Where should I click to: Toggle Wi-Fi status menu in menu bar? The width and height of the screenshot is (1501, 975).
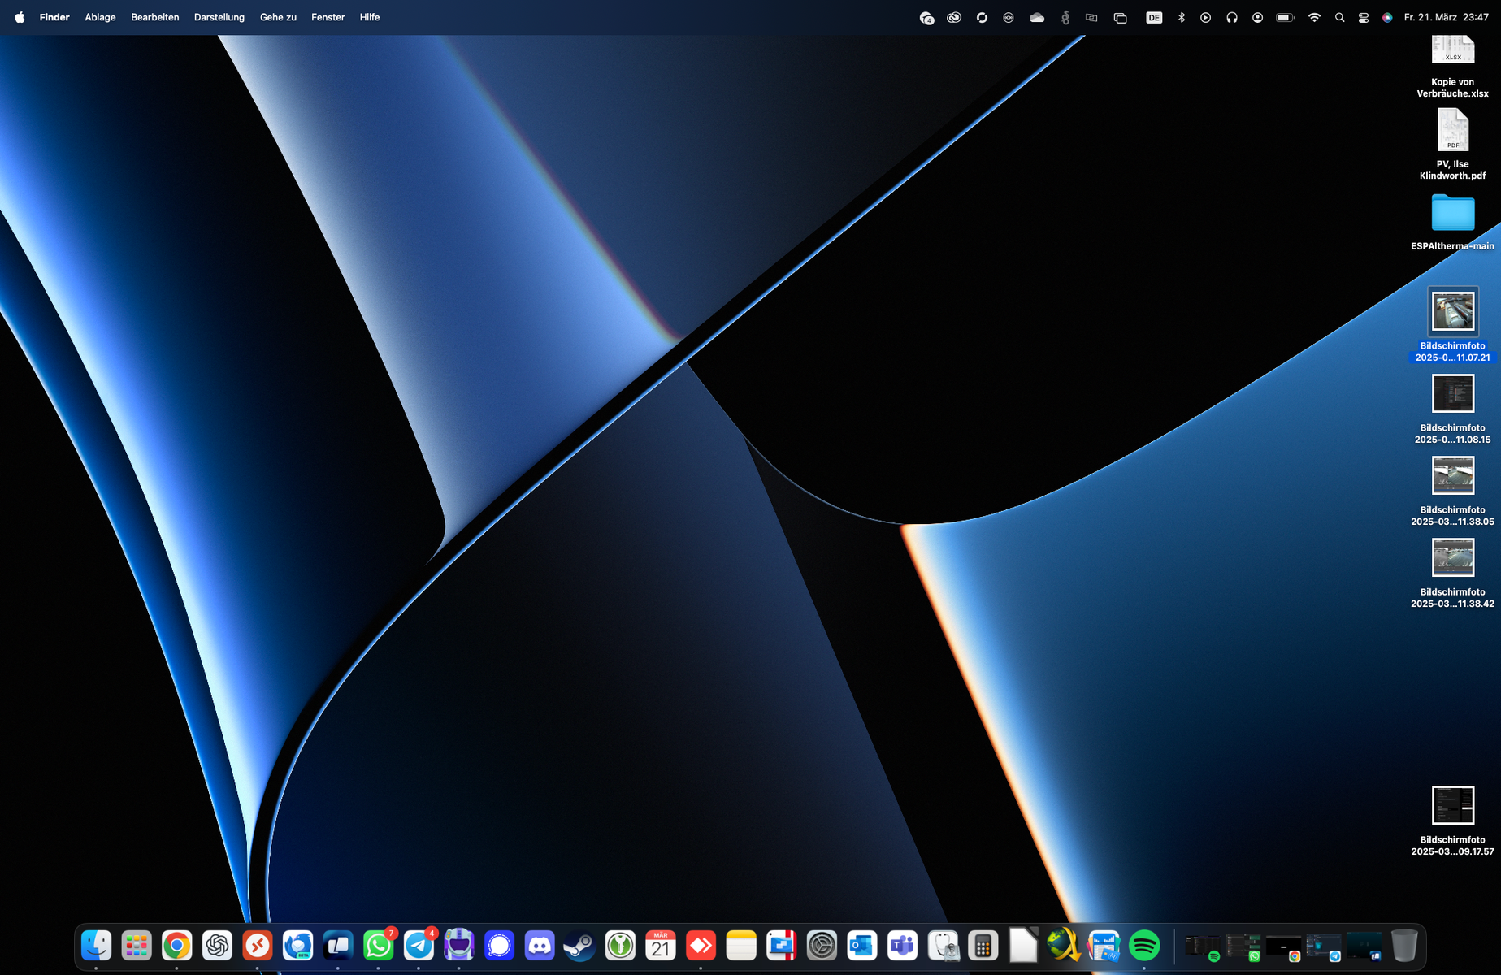(1314, 17)
